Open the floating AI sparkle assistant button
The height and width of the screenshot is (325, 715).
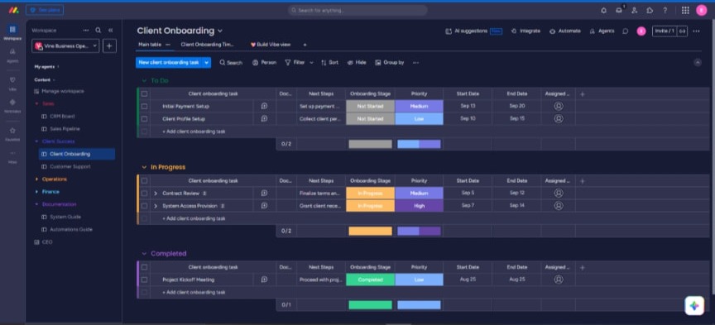click(694, 305)
